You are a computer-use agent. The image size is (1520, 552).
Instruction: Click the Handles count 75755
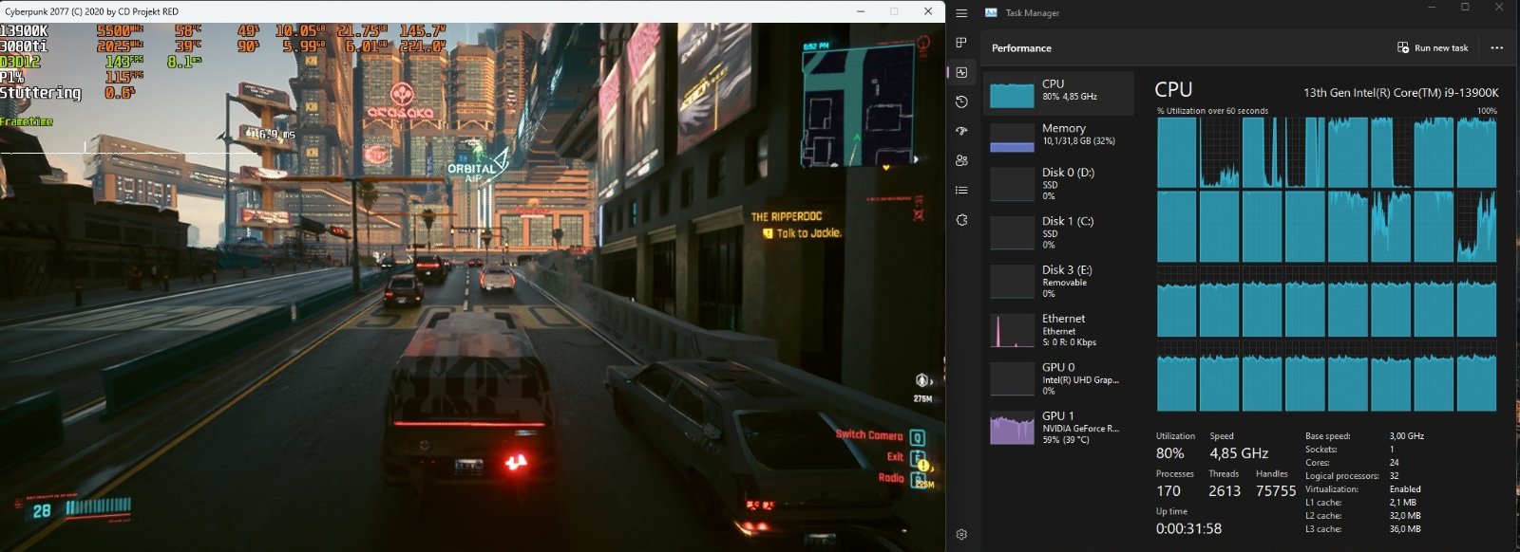(1276, 491)
